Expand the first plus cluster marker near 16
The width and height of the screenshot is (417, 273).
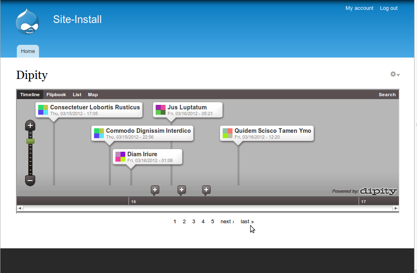point(155,190)
